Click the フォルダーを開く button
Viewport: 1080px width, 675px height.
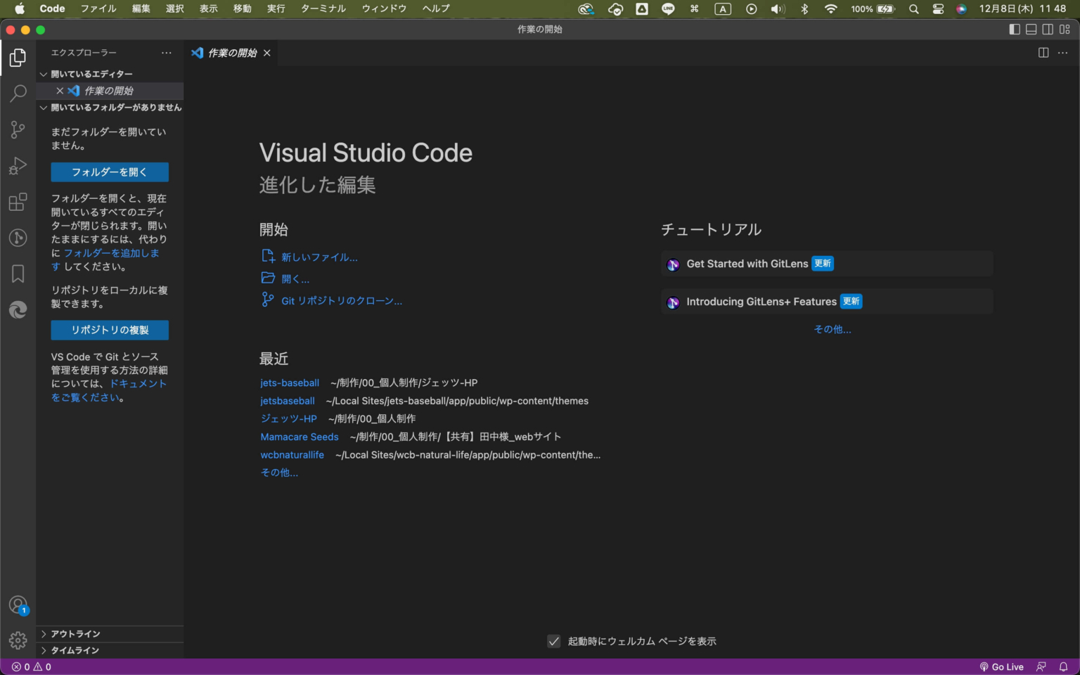click(109, 172)
